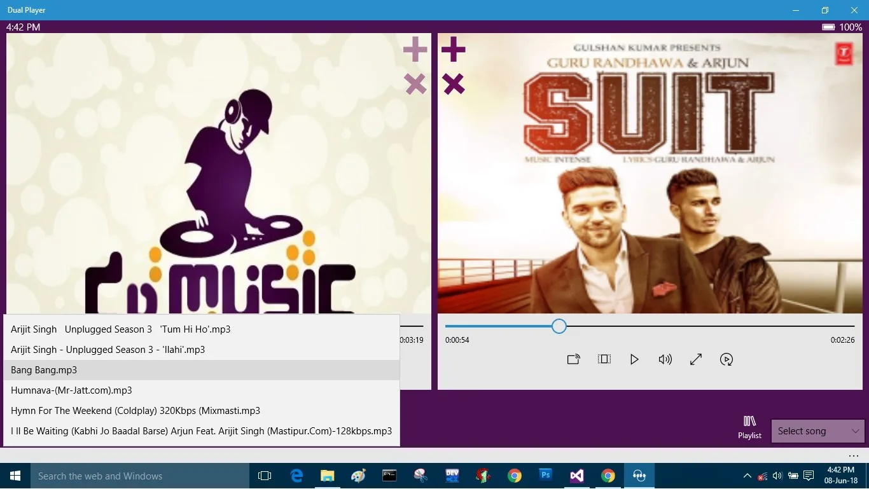Click the taskbar search box
This screenshot has height=489, width=869.
pos(140,476)
